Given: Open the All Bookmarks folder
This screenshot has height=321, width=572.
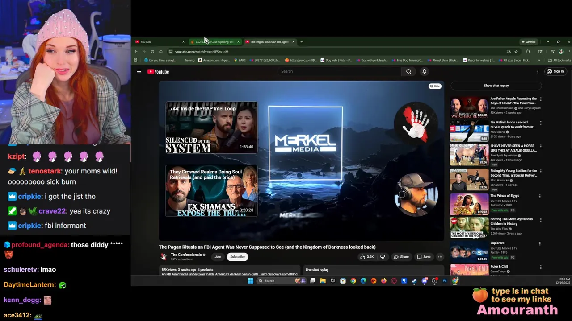Looking at the screenshot, I should (559, 60).
